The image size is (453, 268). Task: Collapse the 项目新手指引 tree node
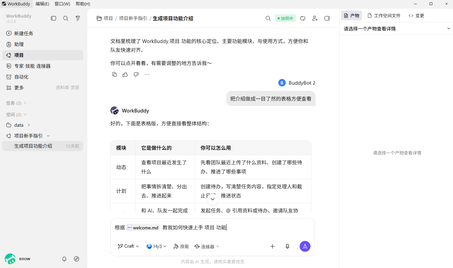[x=48, y=136]
